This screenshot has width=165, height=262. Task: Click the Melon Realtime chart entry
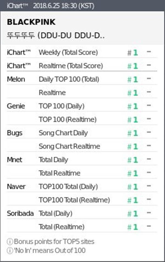pyautogui.click(x=52, y=93)
